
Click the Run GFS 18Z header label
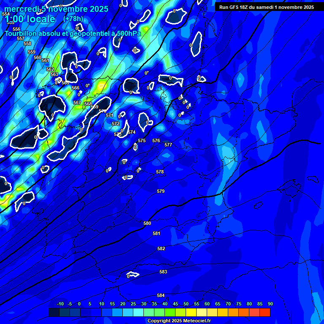click(266, 7)
